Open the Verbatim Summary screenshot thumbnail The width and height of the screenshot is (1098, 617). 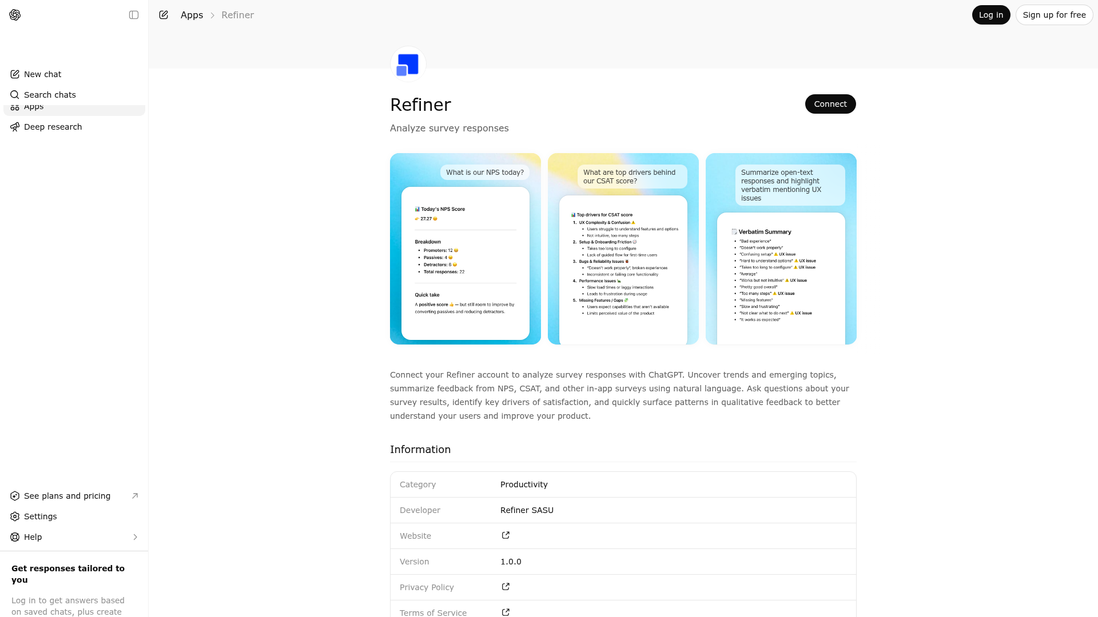pyautogui.click(x=781, y=249)
